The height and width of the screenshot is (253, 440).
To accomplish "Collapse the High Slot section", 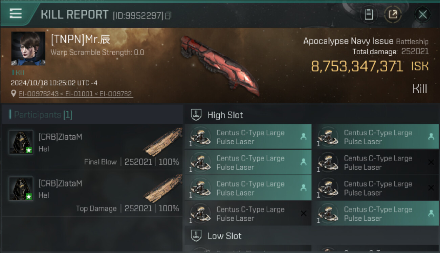I will [x=225, y=115].
